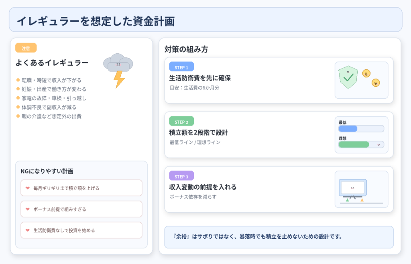Click the 『余裕』 footer note box
411x264 pixels.
[x=279, y=237]
